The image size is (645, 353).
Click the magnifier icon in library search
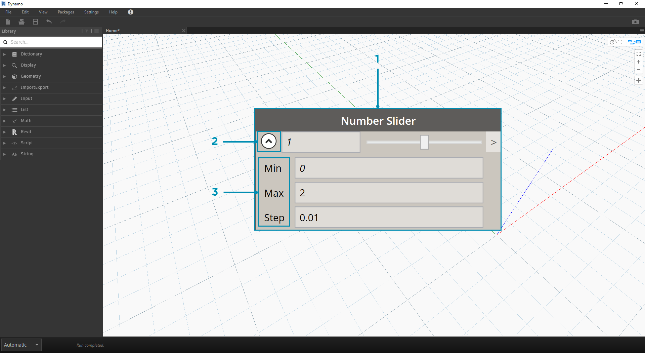[5, 42]
